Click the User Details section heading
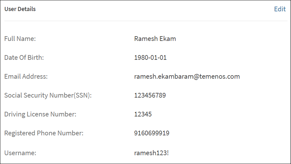 click(20, 9)
